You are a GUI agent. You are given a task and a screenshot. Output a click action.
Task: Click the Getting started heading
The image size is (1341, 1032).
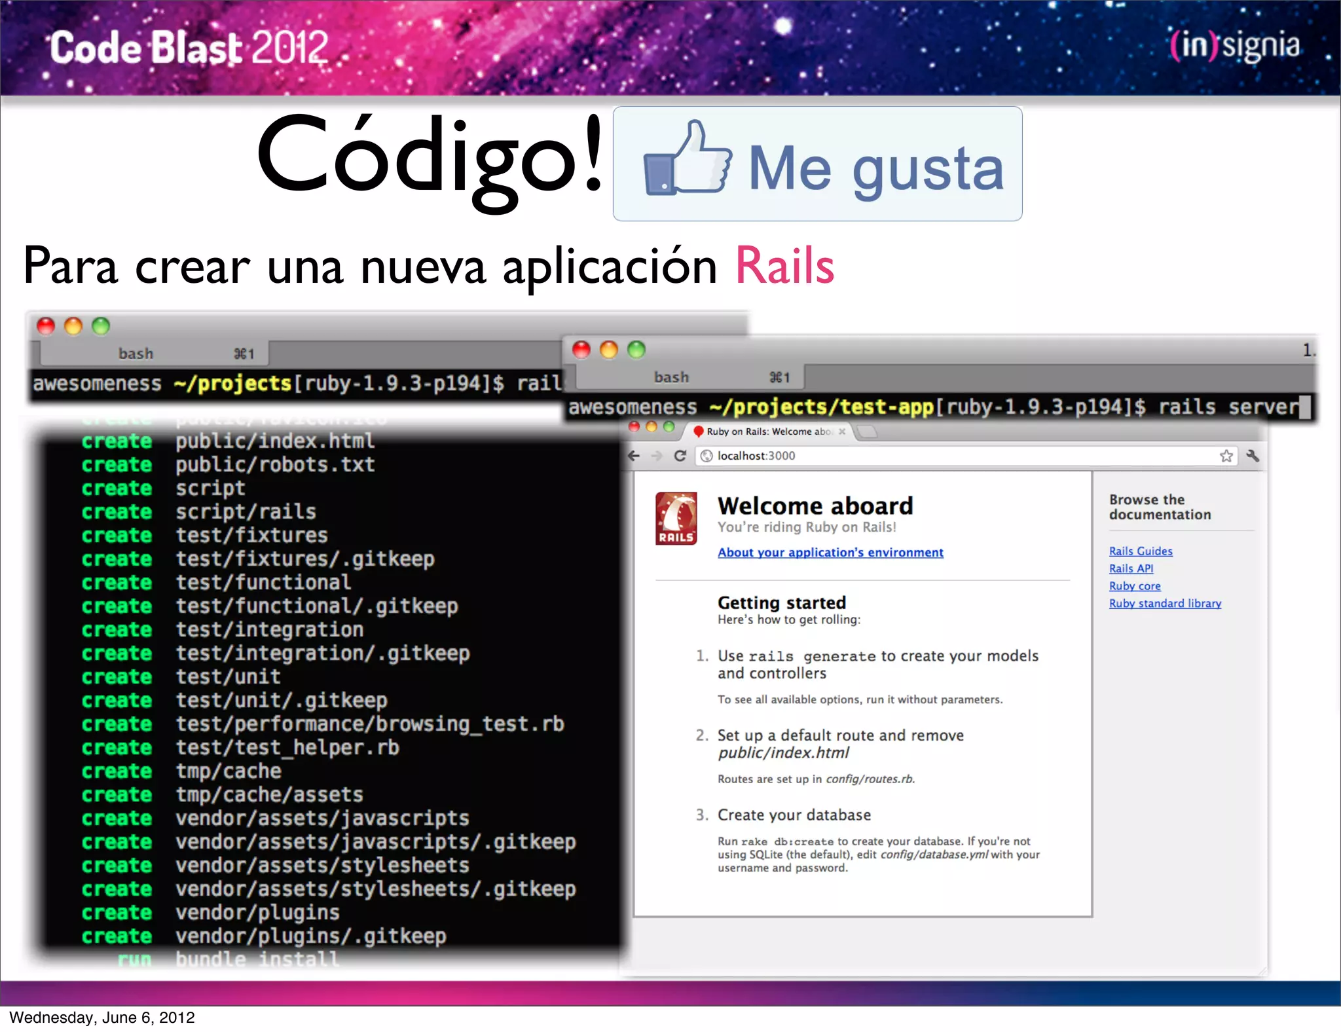(782, 602)
